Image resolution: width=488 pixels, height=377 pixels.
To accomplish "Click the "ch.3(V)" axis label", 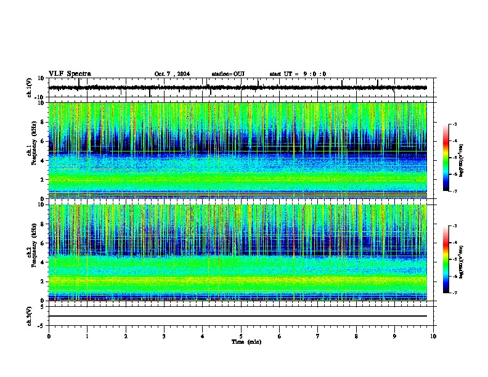I will (x=30, y=317).
